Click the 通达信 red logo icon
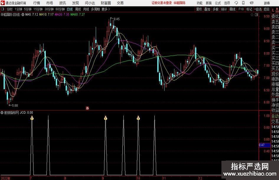 3,3
